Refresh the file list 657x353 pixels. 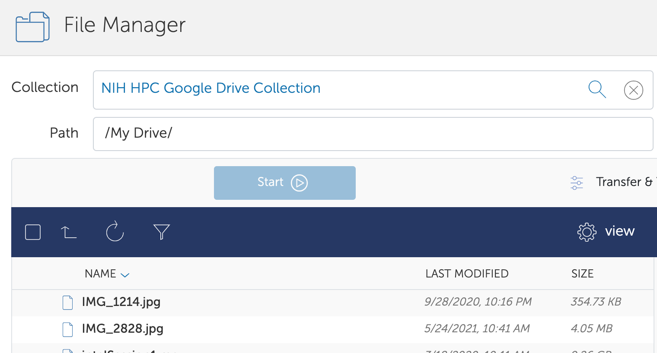point(115,232)
